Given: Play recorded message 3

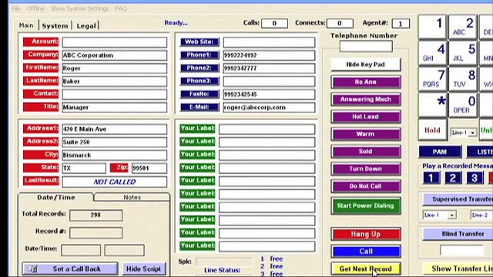Looking at the screenshot, I should tap(475, 178).
